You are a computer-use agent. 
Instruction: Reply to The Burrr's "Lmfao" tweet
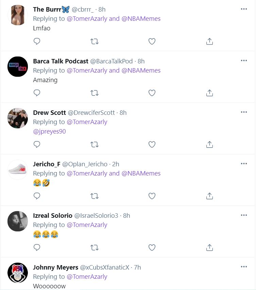pyautogui.click(x=37, y=41)
